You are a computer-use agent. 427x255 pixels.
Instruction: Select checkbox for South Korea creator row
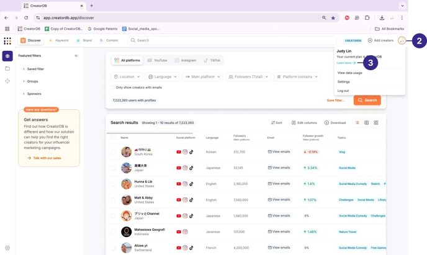coord(113,152)
